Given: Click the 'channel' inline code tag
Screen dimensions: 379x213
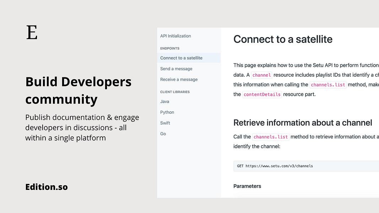Looking at the screenshot, I should click(261, 75).
